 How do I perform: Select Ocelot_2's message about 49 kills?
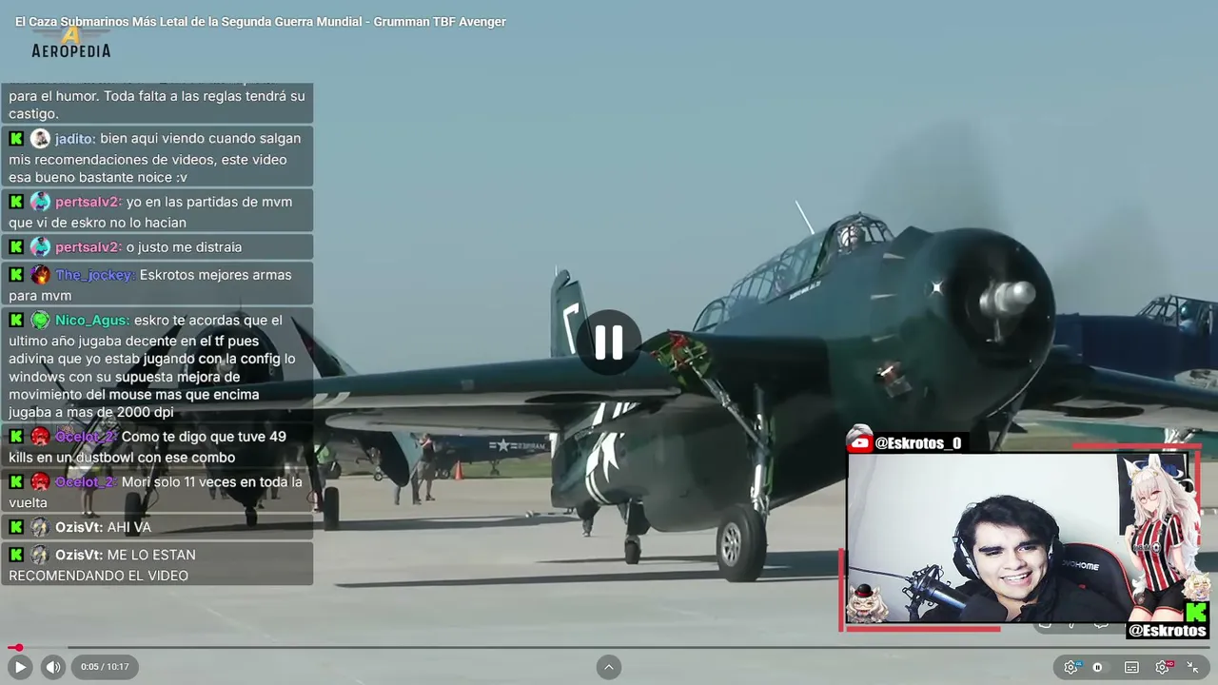[157, 447]
